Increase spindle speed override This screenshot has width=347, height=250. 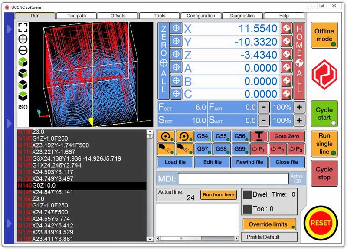[299, 120]
